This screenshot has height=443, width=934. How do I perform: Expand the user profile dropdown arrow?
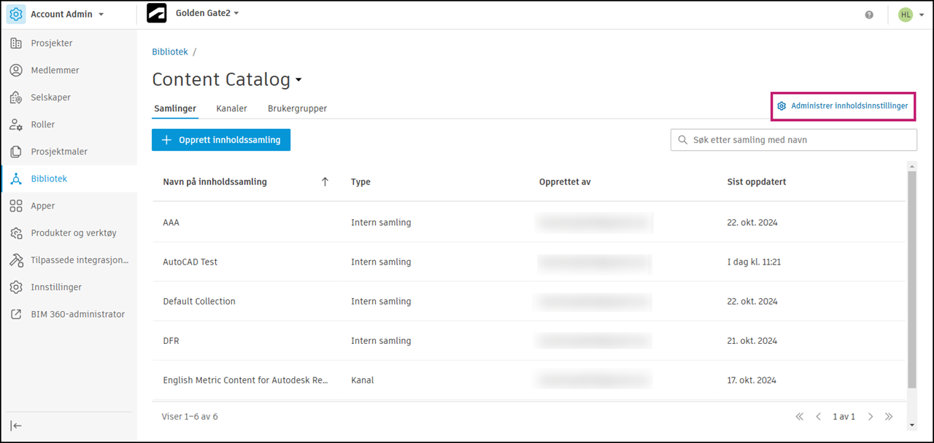pos(922,15)
